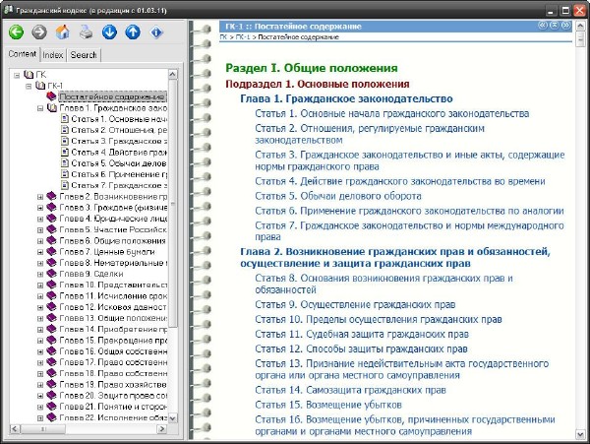
Task: Open the info icon in toolbar
Action: tap(156, 32)
